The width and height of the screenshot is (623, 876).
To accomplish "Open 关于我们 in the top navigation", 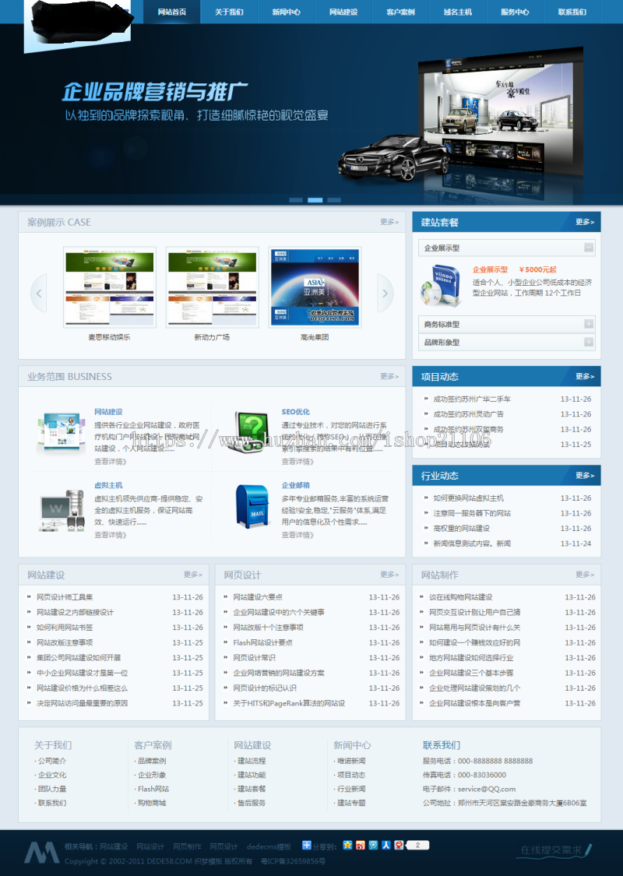I will [x=229, y=12].
